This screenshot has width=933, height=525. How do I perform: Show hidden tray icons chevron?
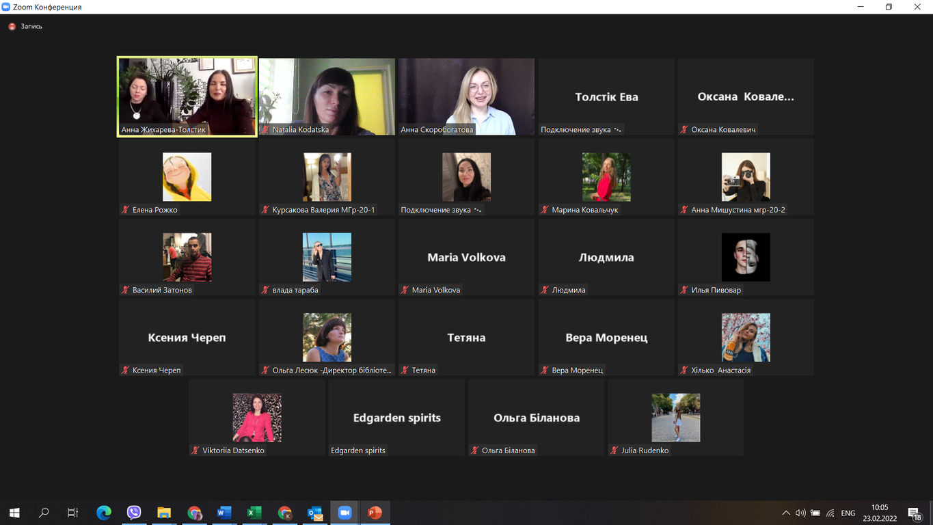point(785,513)
